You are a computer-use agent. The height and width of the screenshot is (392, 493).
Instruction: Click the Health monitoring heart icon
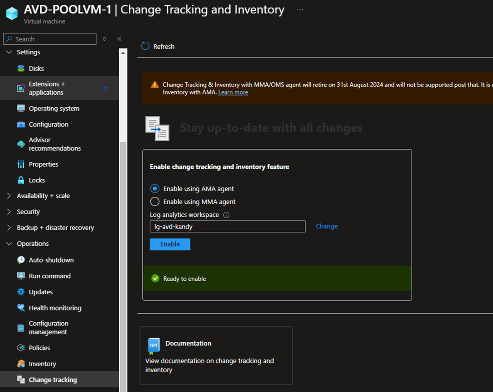click(21, 308)
